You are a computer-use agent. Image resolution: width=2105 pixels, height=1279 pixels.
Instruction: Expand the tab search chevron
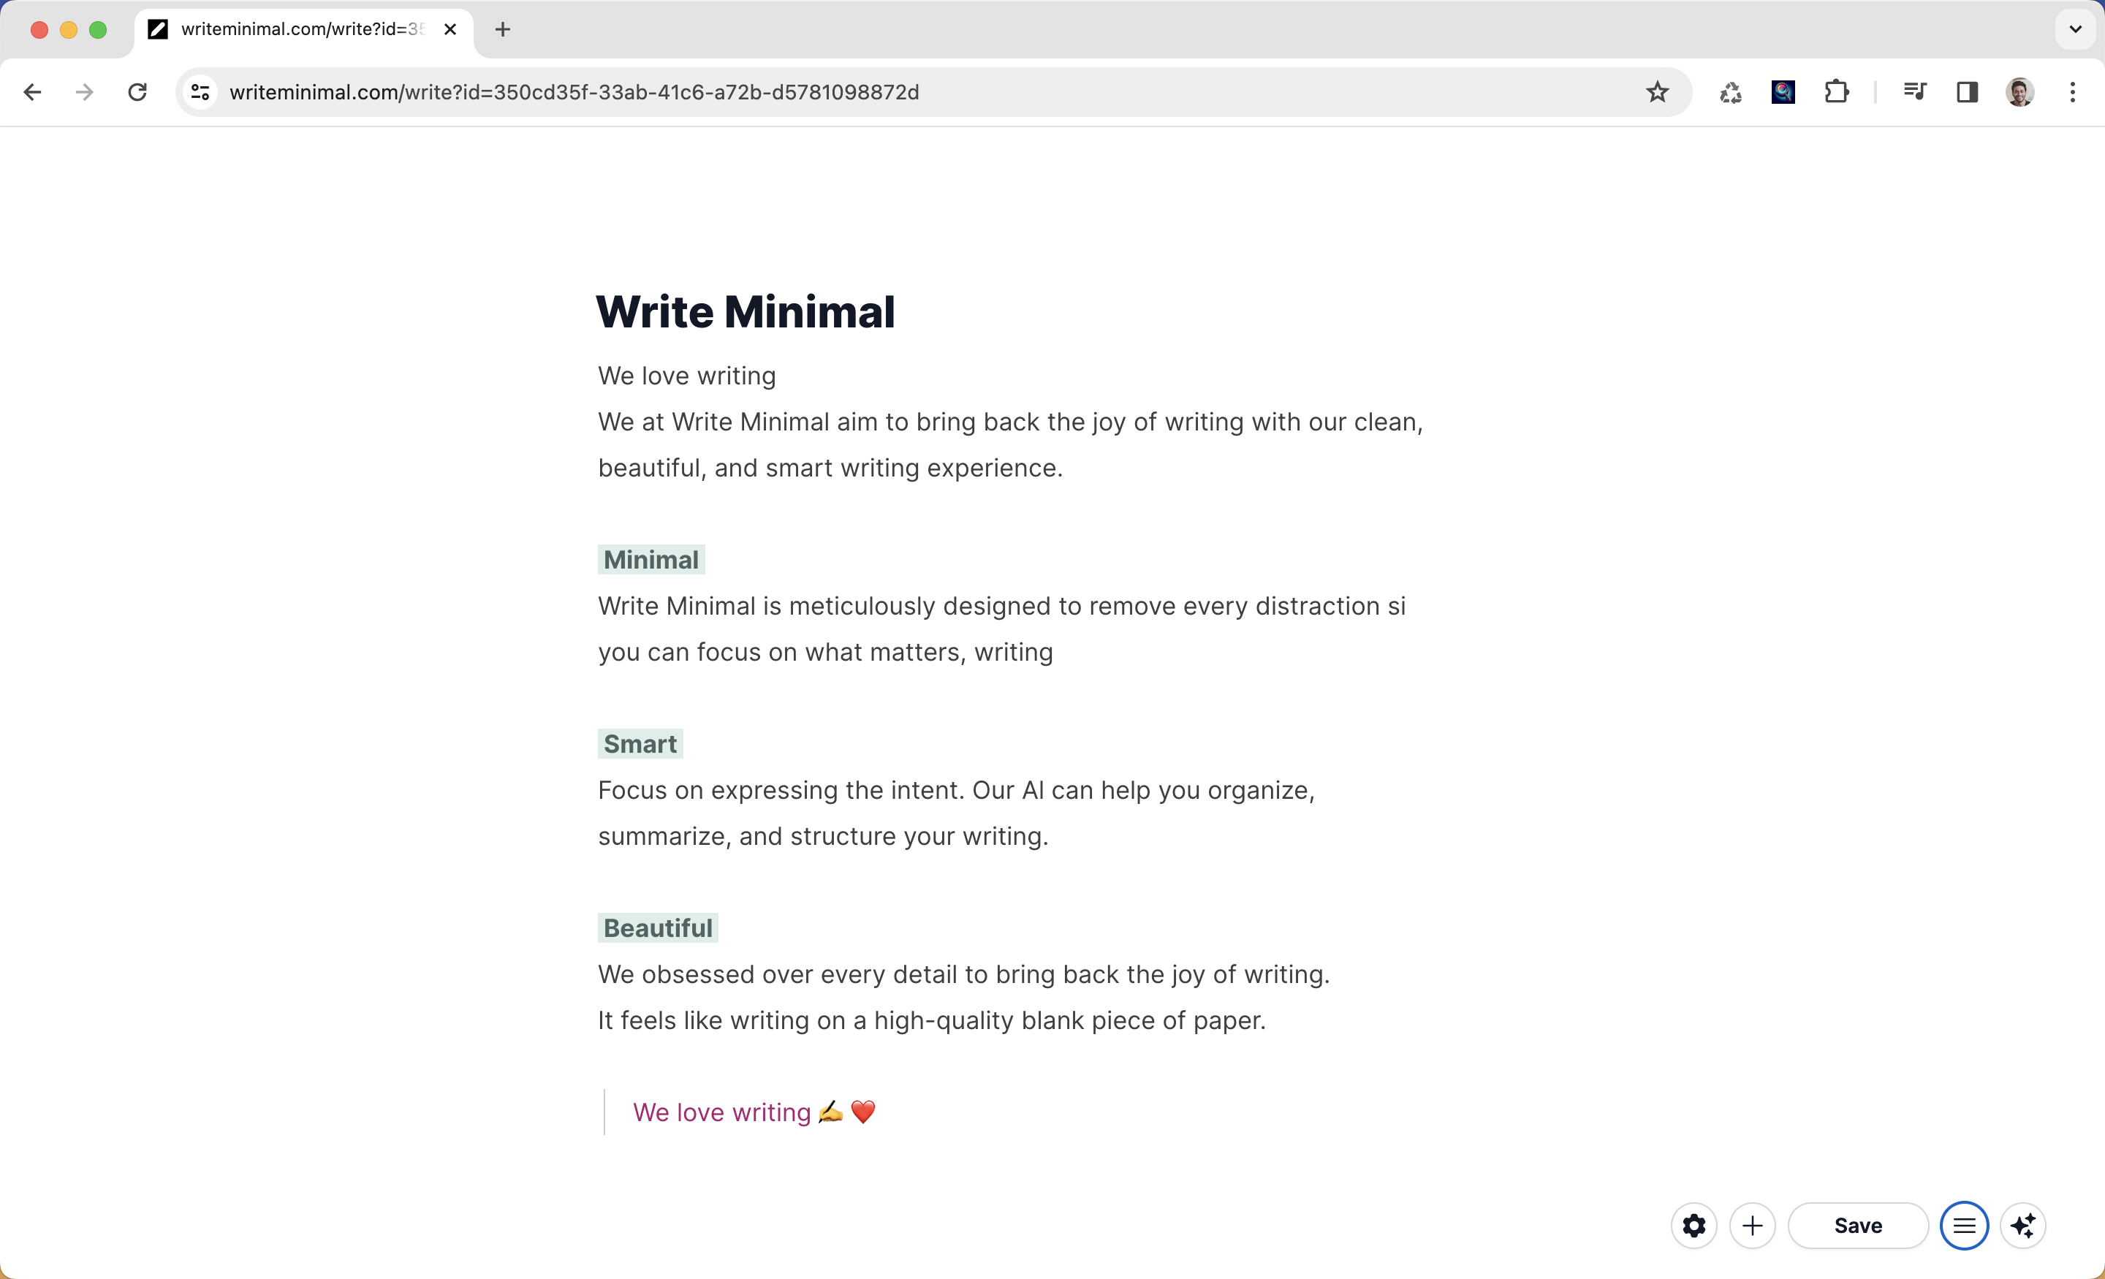2075,29
